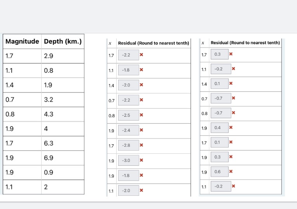Focus the right table field 0.3 for x 1.7

tap(220, 54)
